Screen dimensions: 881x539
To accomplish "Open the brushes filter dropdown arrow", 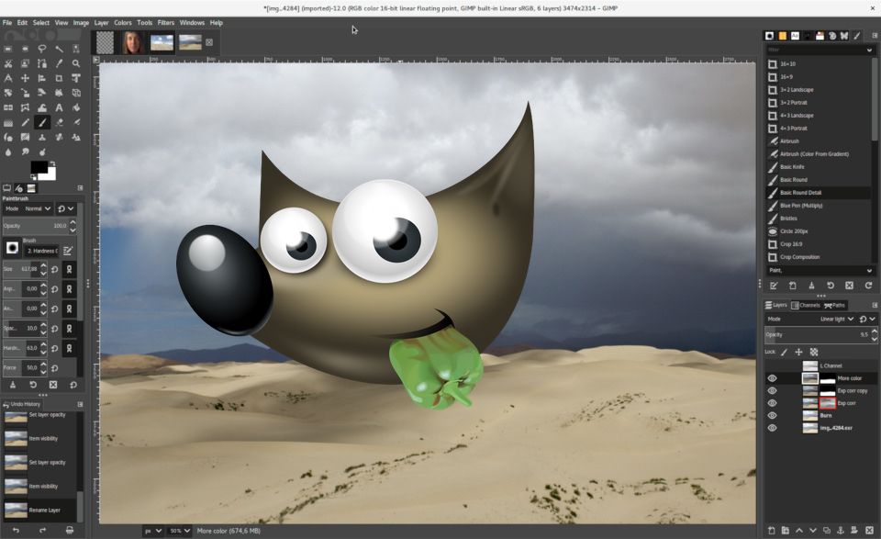I will click(869, 50).
